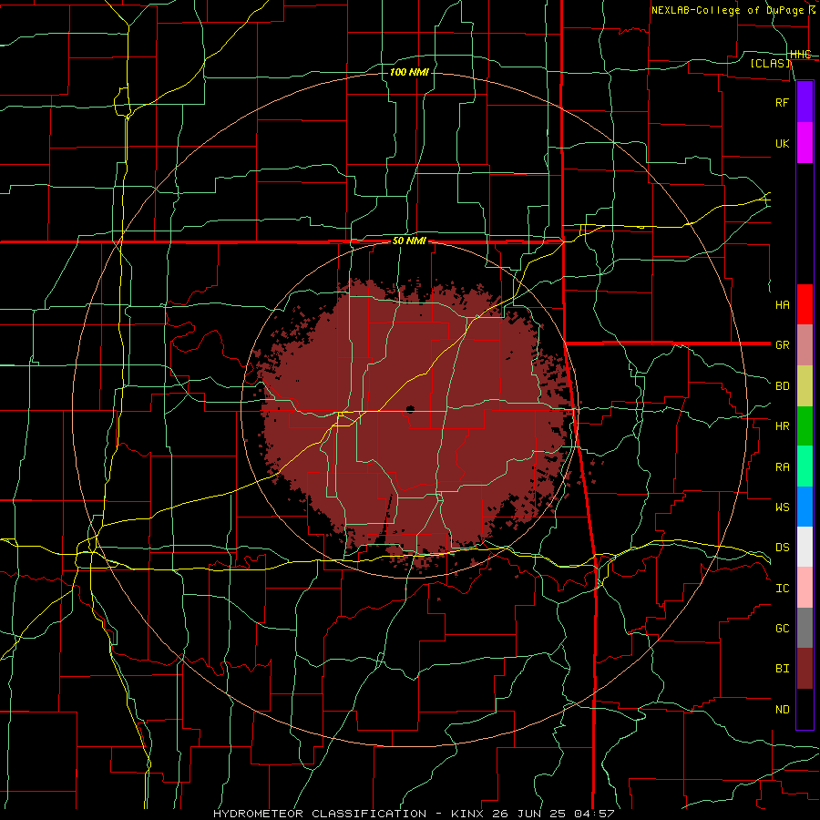The height and width of the screenshot is (820, 820).
Task: Click the purple RF color swatch in legend
Action: [x=805, y=102]
